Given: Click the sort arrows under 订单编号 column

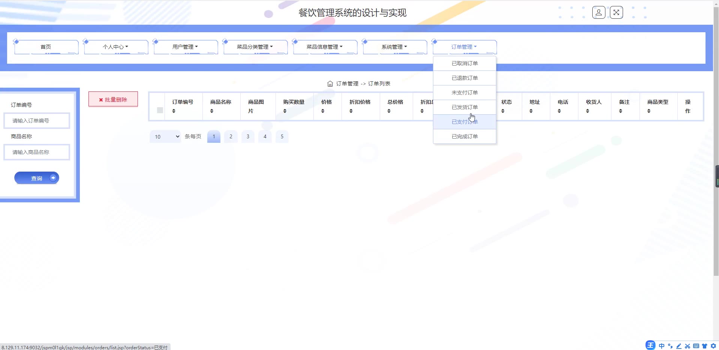Looking at the screenshot, I should [174, 111].
